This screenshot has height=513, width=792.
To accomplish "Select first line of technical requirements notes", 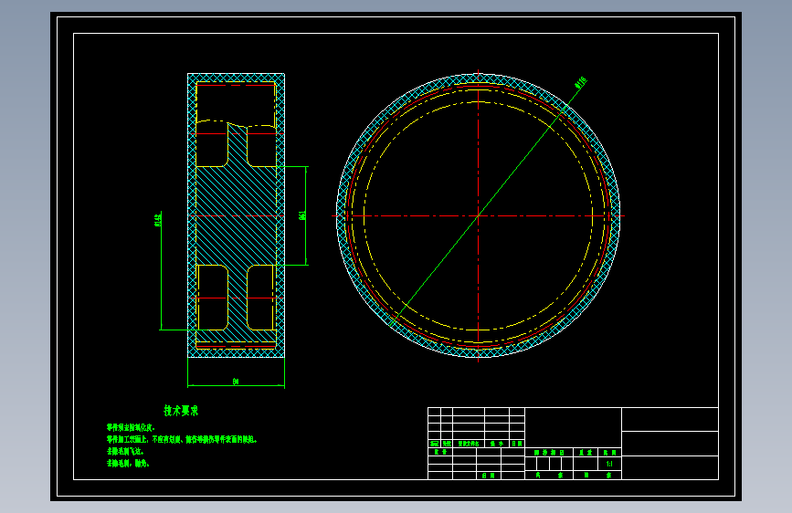I will pos(131,428).
